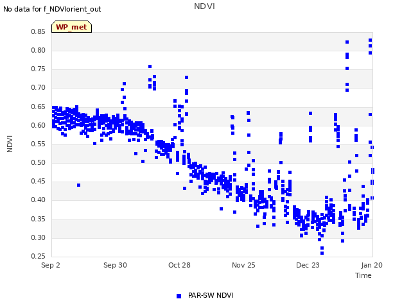The image size is (411, 308).
Task: Click the NDVI chart title
Action: (x=204, y=6)
